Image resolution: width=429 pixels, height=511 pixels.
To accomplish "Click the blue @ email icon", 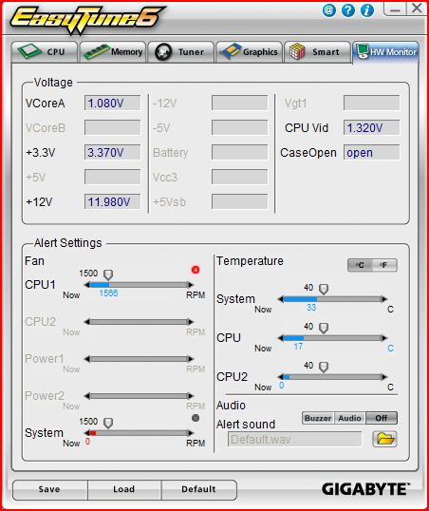I will (329, 10).
